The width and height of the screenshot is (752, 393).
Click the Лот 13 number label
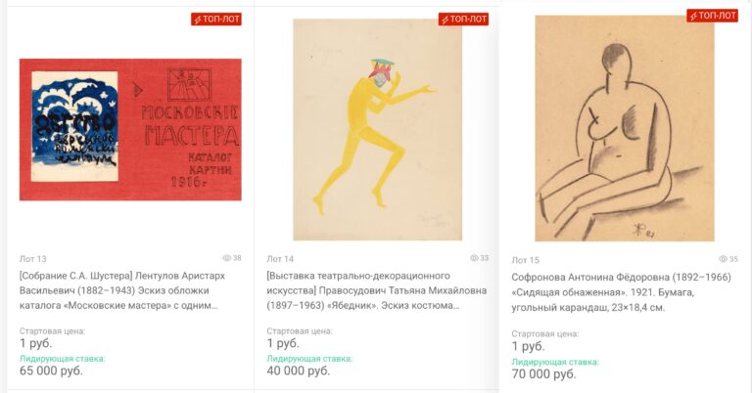pyautogui.click(x=33, y=259)
